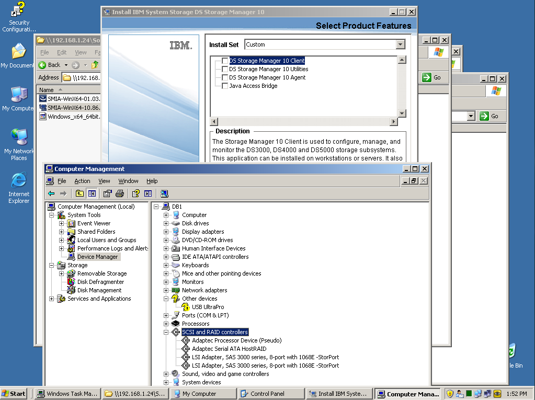Open the Install Set dropdown
This screenshot has height=400, width=535.
pos(401,45)
